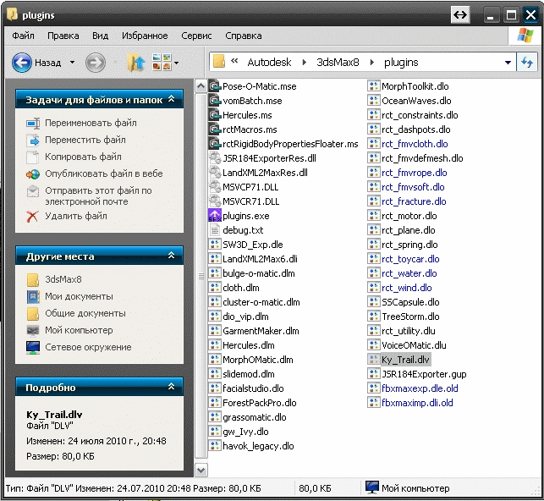Open the views dropdown arrow
The width and height of the screenshot is (544, 501).
177,63
